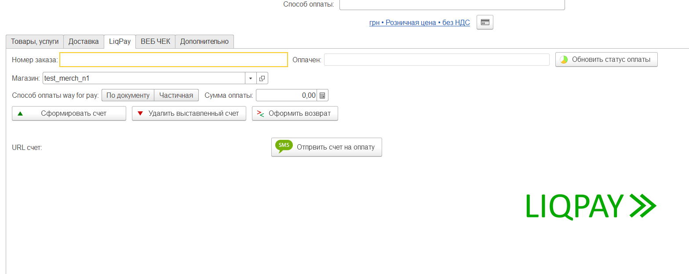Open the Доставка tab

pos(84,42)
